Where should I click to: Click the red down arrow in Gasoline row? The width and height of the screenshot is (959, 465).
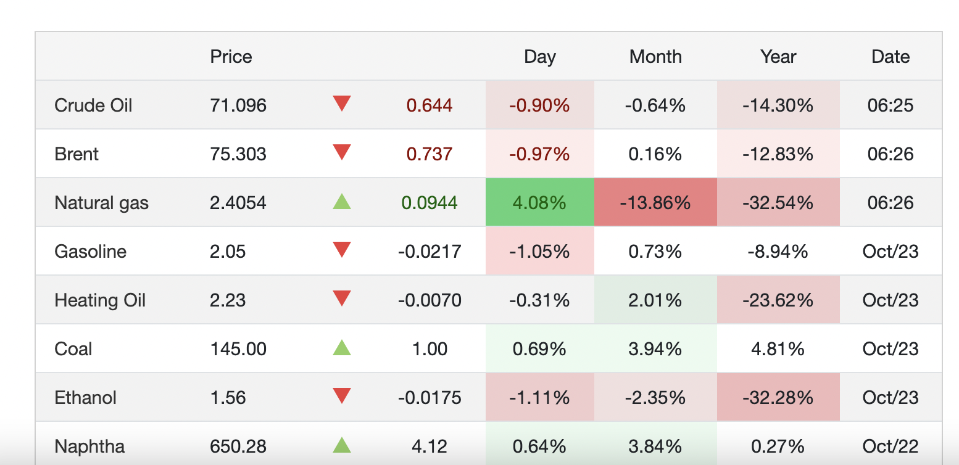341,250
